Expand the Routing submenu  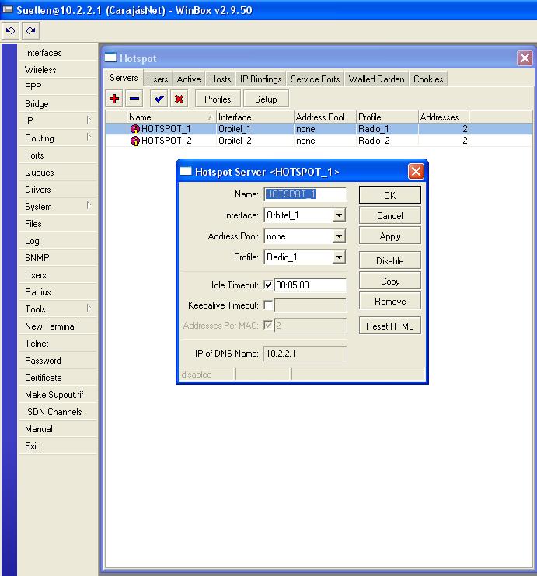[89, 138]
